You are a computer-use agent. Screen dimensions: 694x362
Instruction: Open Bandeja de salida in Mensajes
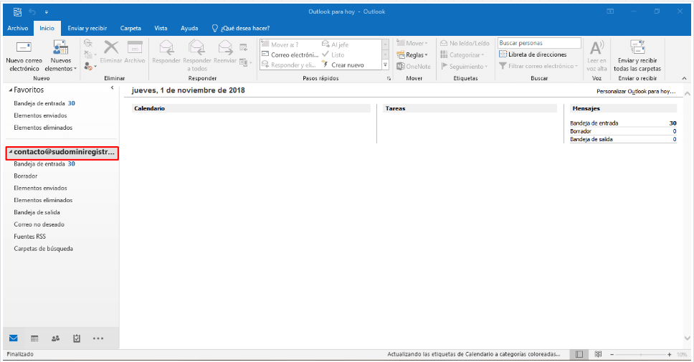point(623,139)
